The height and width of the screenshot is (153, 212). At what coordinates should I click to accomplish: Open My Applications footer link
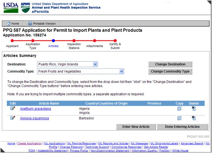(55, 144)
